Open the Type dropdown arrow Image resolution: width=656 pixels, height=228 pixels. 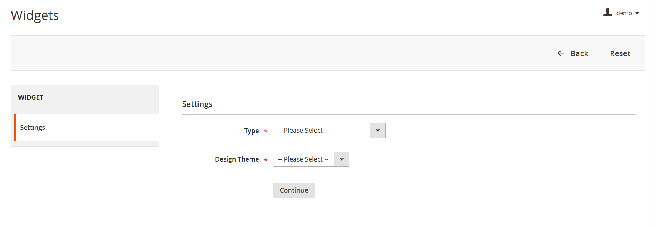point(378,131)
